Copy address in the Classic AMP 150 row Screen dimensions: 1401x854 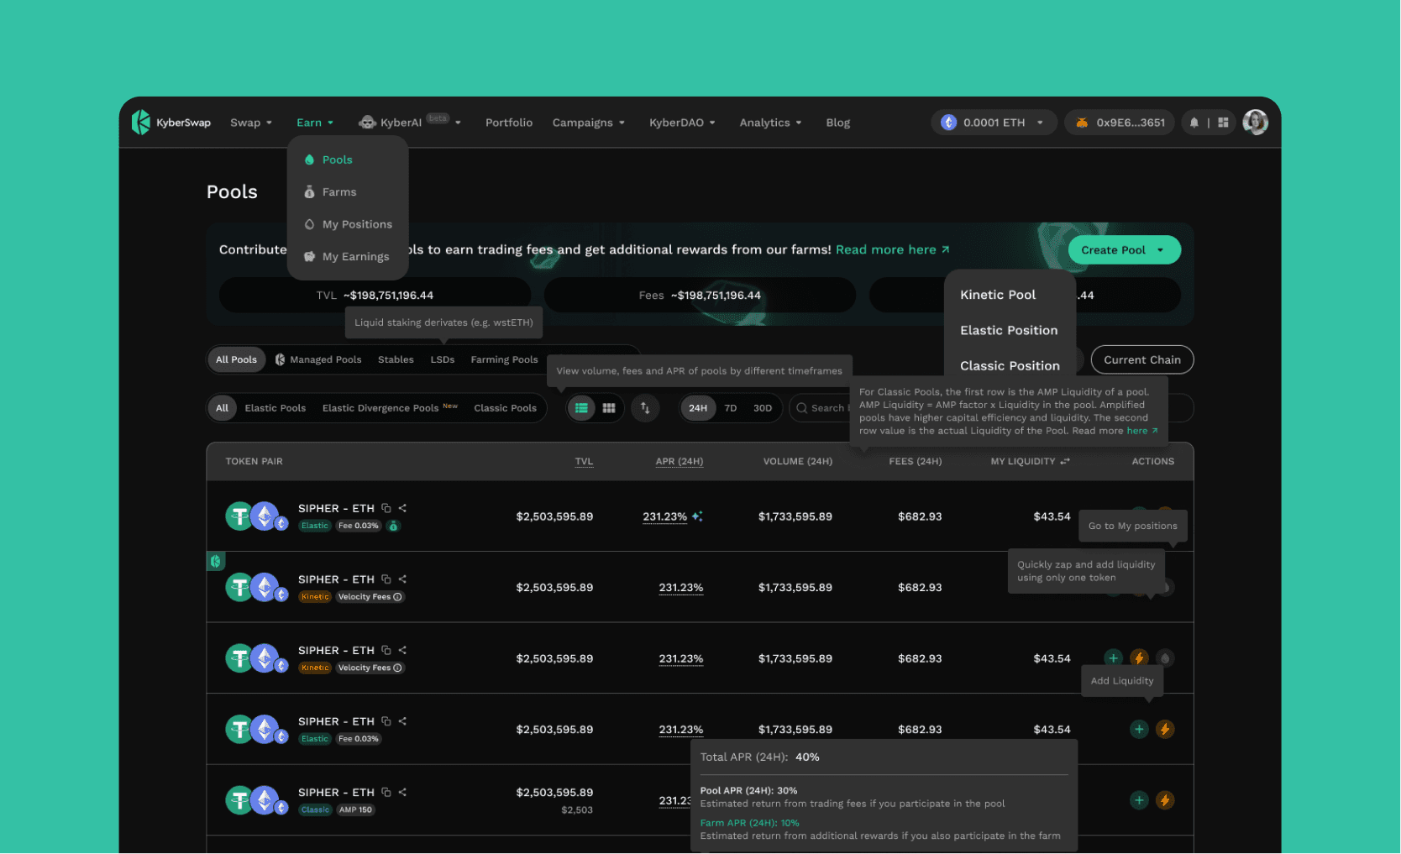coord(386,792)
